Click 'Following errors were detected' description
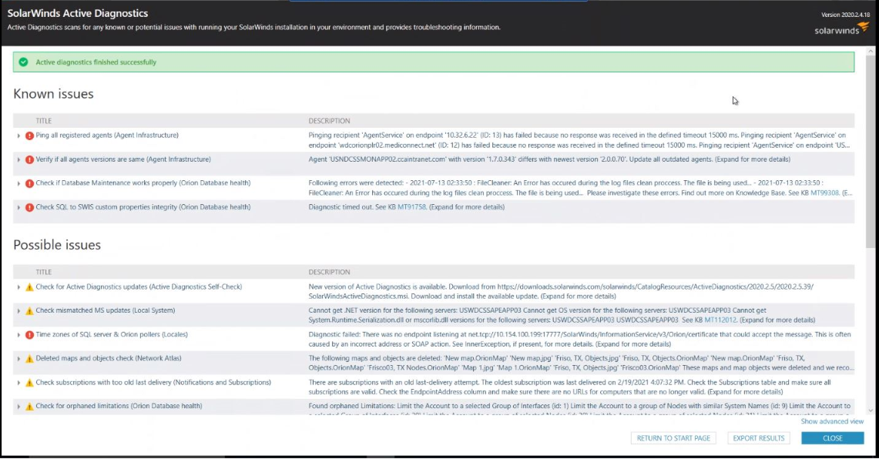This screenshot has width=879, height=459. (580, 188)
